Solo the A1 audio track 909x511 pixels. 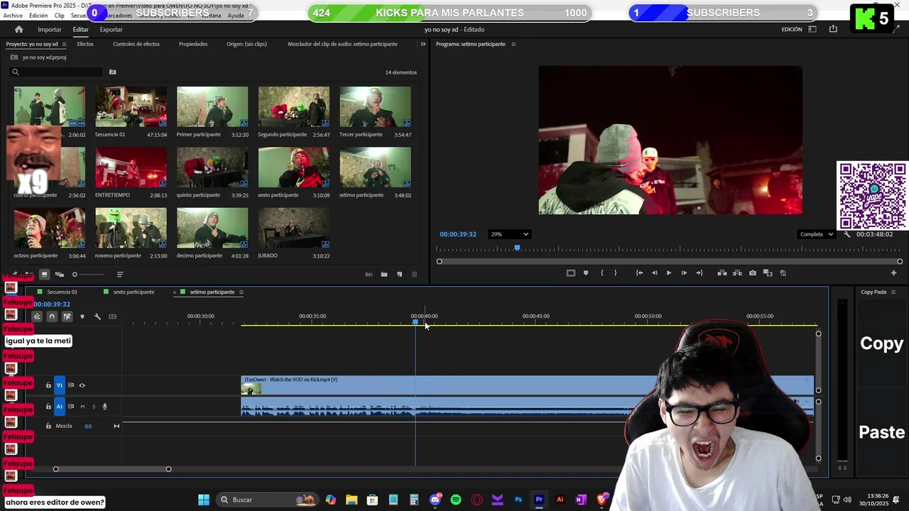(93, 407)
